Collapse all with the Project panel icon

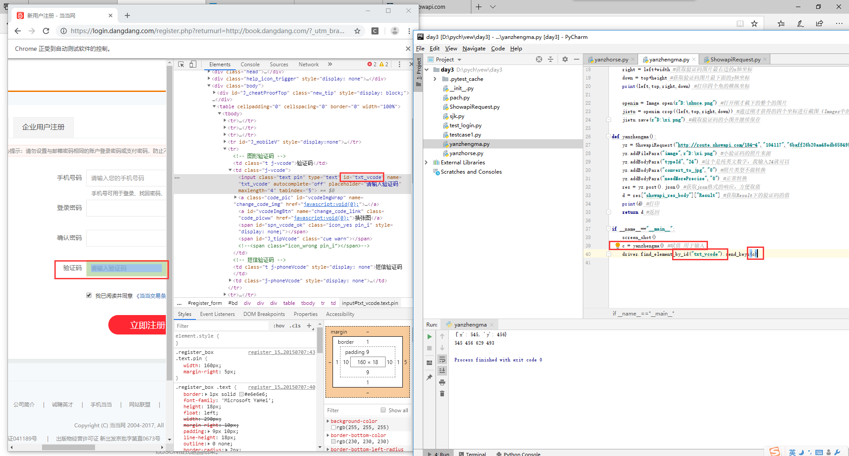(551, 59)
